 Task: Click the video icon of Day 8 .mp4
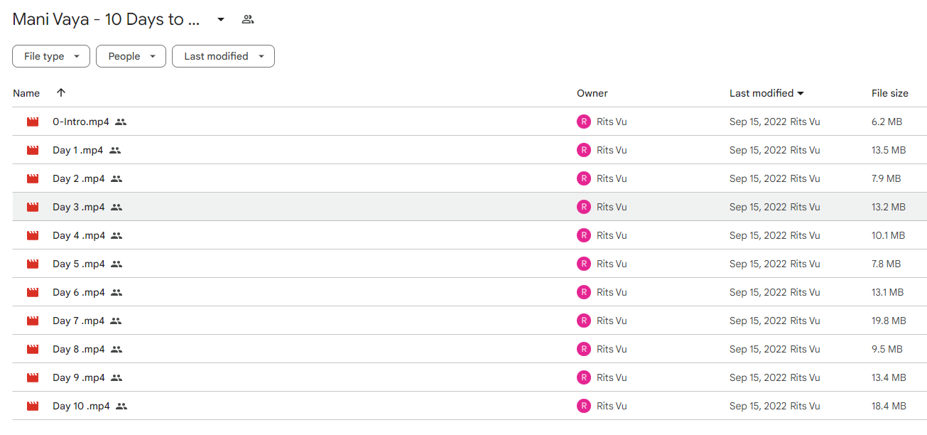click(33, 349)
